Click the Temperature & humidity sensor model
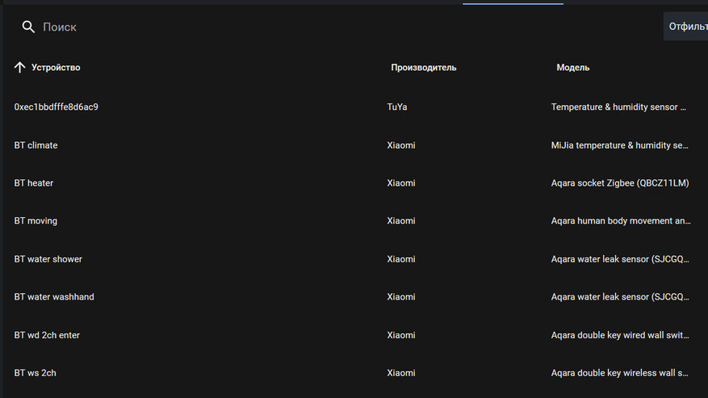 [618, 107]
